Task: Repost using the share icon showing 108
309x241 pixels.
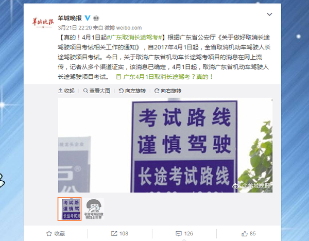Action: point(119,233)
